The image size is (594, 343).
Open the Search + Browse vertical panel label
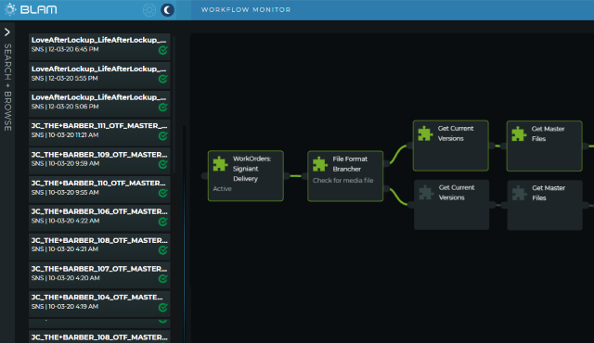(7, 87)
